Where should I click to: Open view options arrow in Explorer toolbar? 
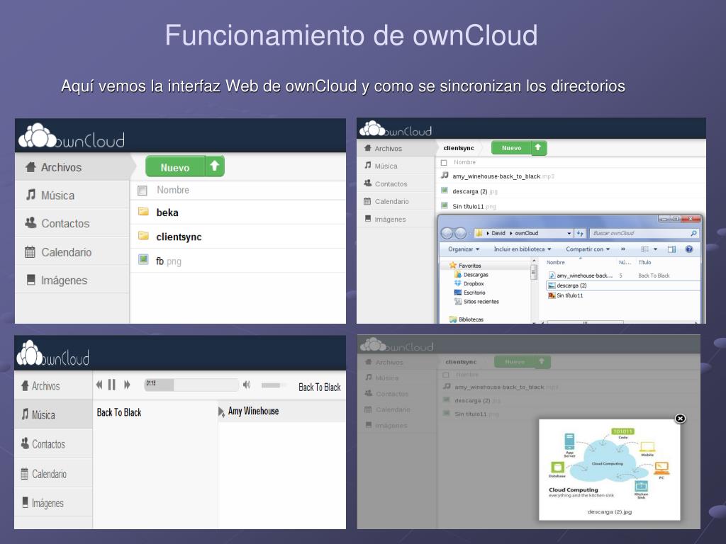656,249
